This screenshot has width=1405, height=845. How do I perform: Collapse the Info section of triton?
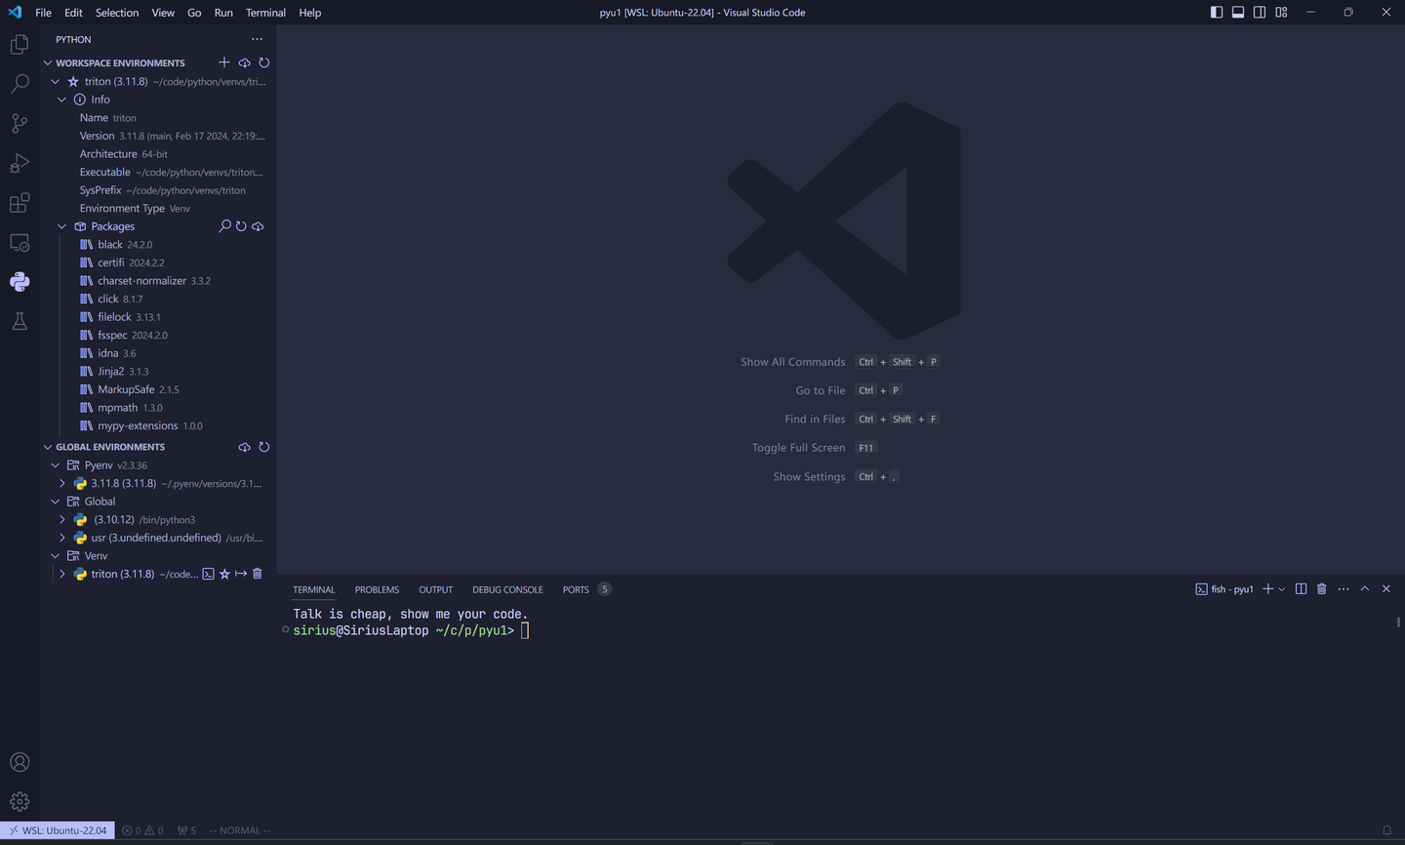pos(62,99)
